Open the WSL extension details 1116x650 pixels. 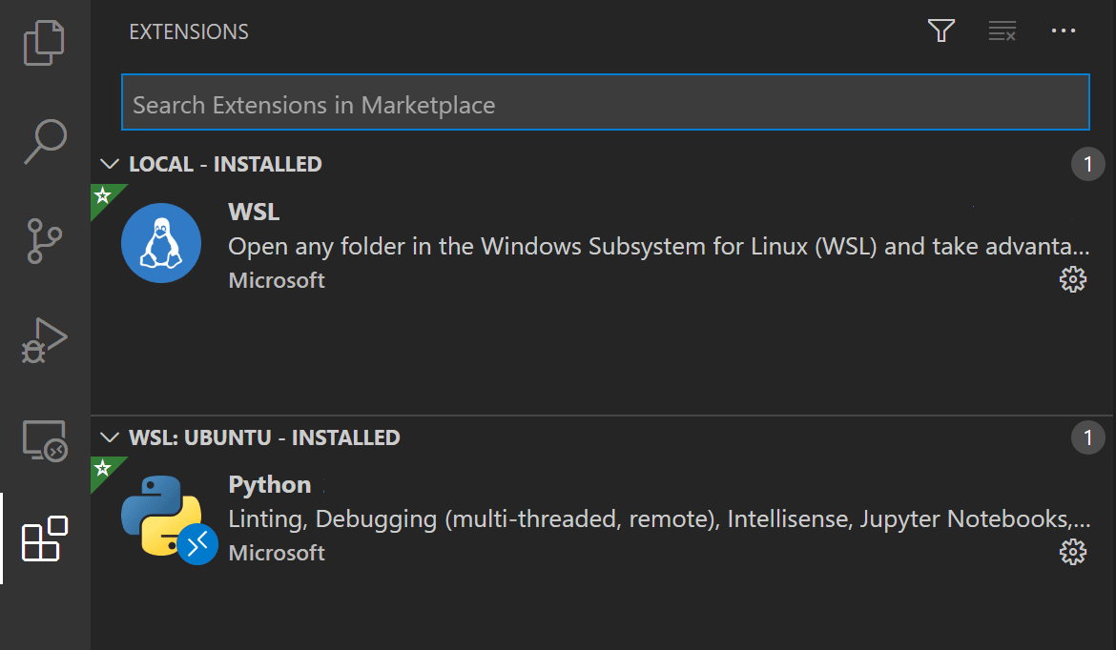(253, 212)
